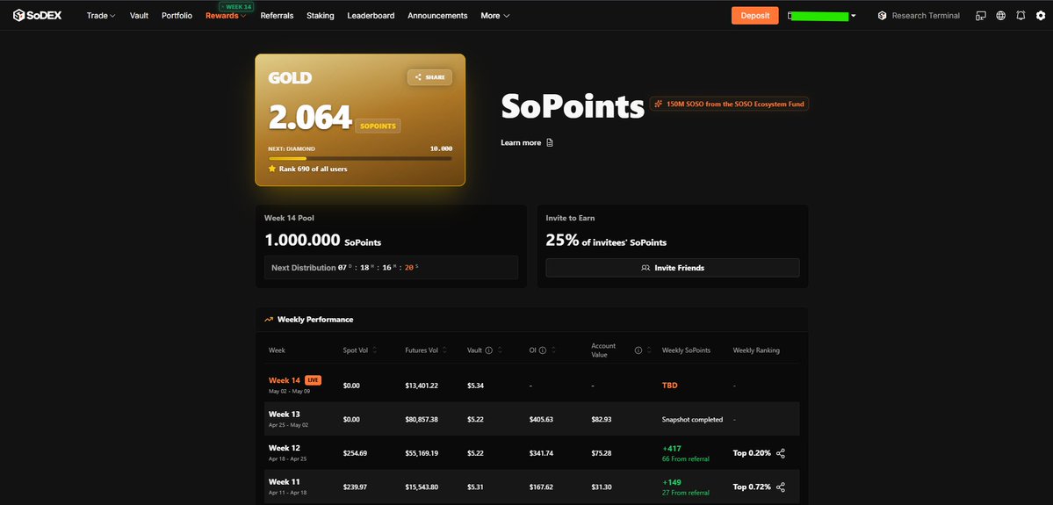
Task: Expand the More dropdown menu
Action: click(x=495, y=16)
